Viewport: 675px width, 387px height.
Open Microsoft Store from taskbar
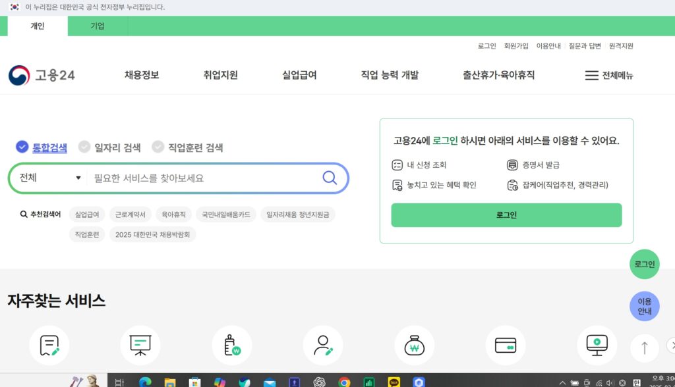click(194, 382)
